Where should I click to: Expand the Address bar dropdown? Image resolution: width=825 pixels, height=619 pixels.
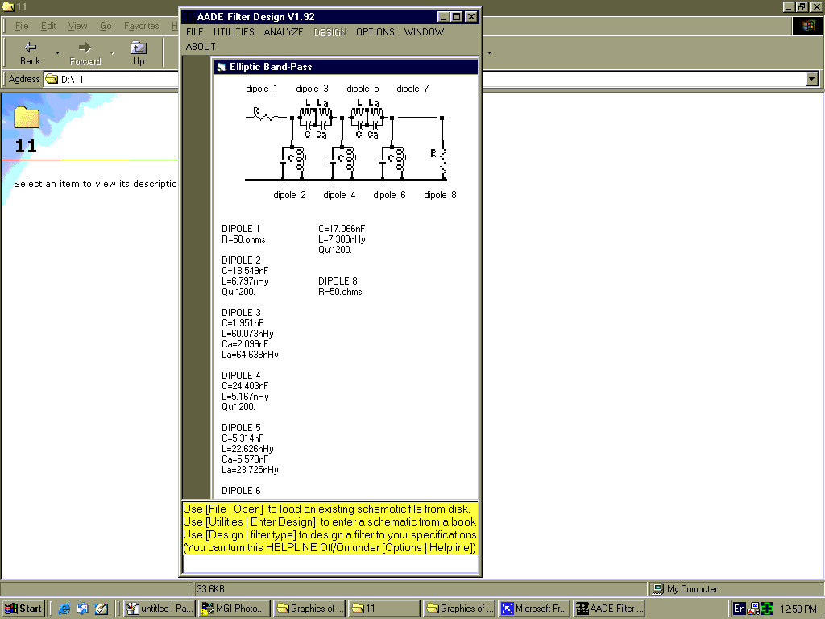(x=812, y=79)
